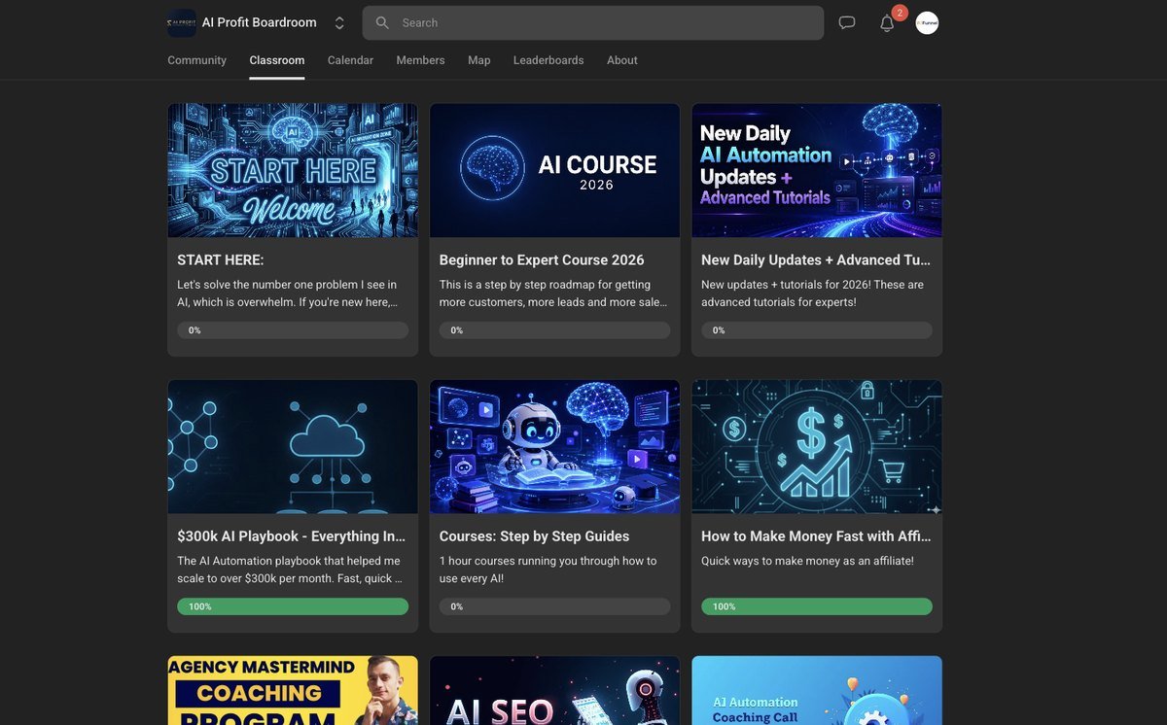Click the Step by Step Guides progress bar

click(x=554, y=606)
